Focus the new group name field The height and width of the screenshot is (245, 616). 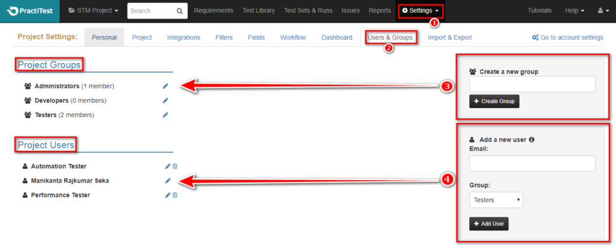point(532,84)
